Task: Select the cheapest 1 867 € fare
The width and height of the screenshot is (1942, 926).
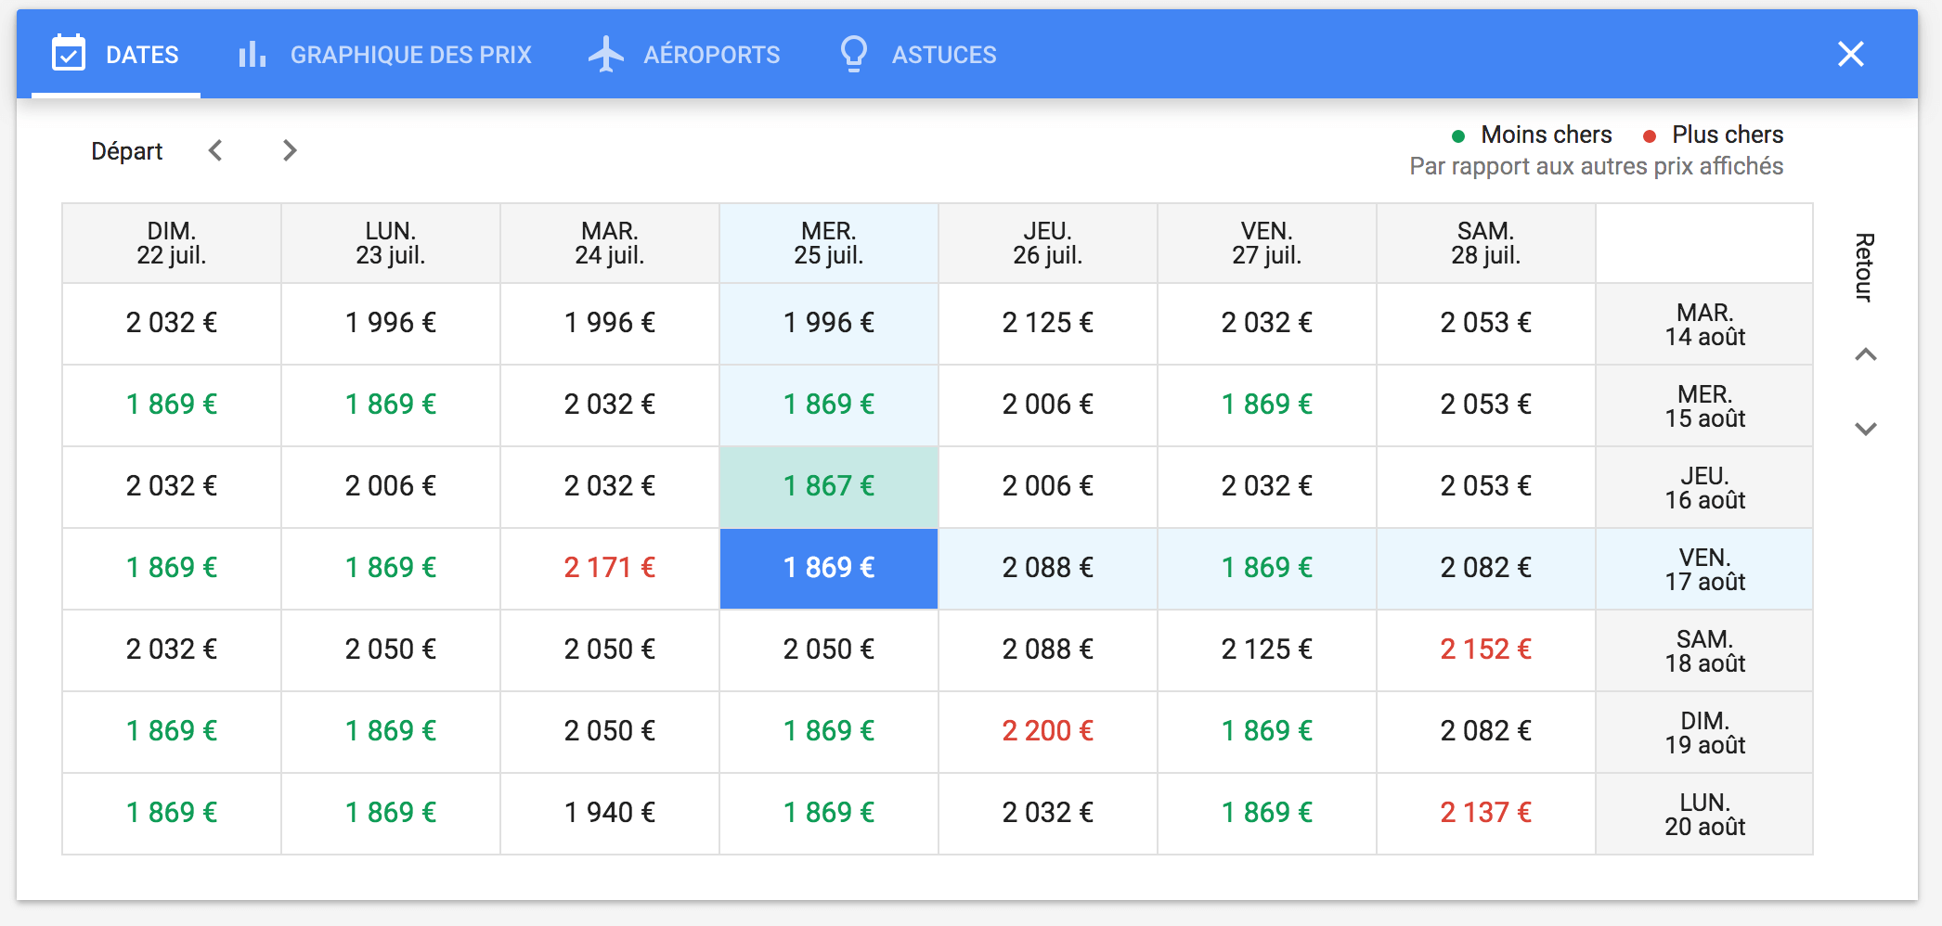Action: pos(828,486)
